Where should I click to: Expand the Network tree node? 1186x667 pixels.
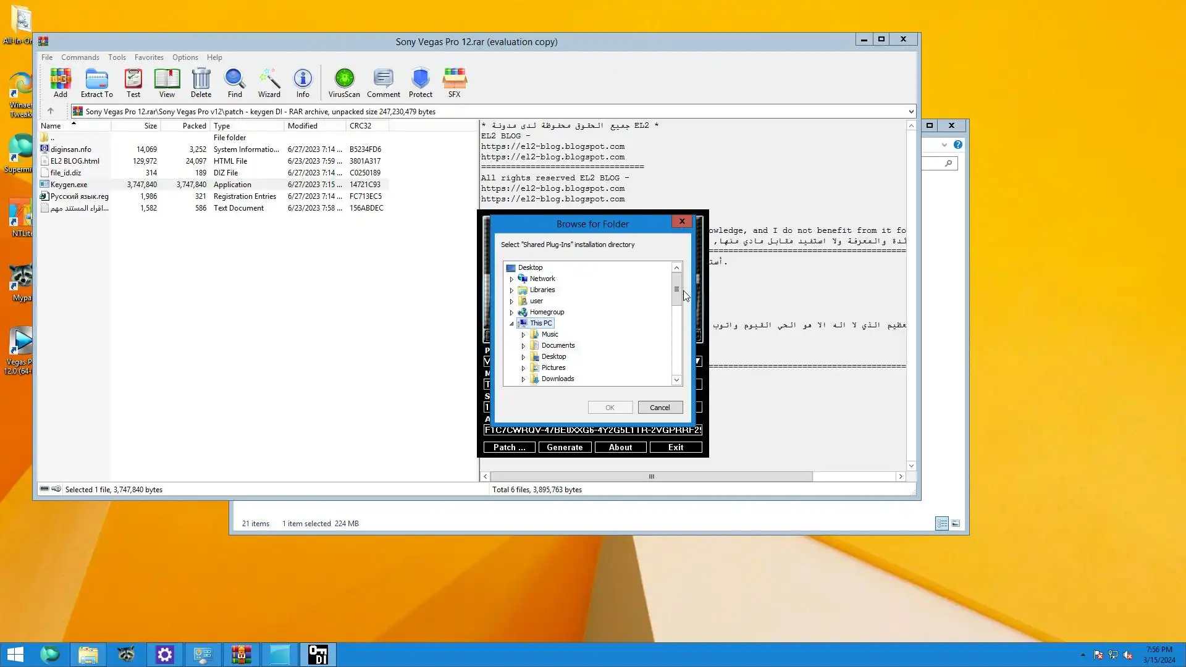(x=511, y=279)
